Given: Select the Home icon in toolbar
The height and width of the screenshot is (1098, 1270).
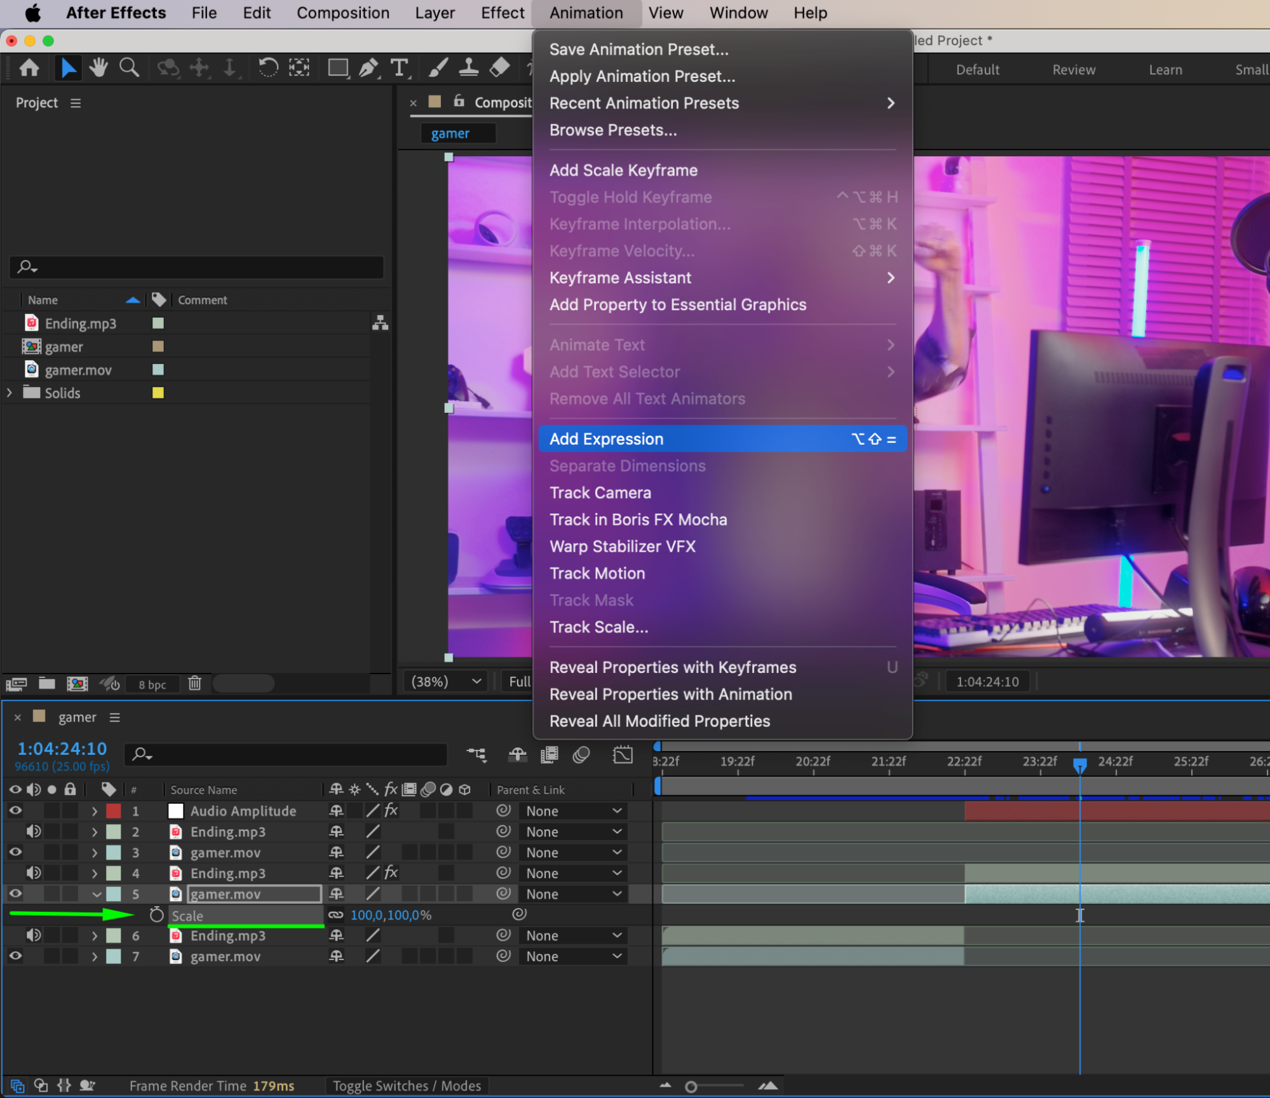Looking at the screenshot, I should click(x=29, y=67).
